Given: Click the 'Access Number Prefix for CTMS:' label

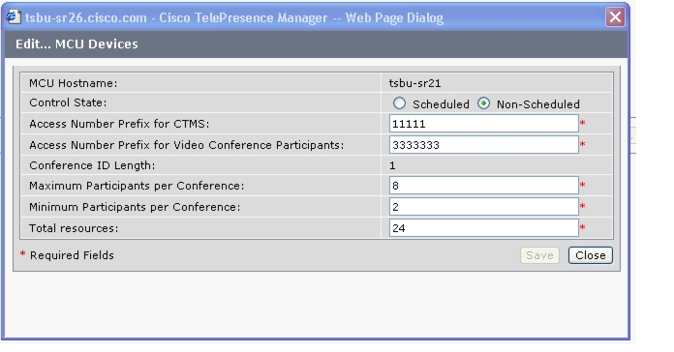Looking at the screenshot, I should coord(119,124).
